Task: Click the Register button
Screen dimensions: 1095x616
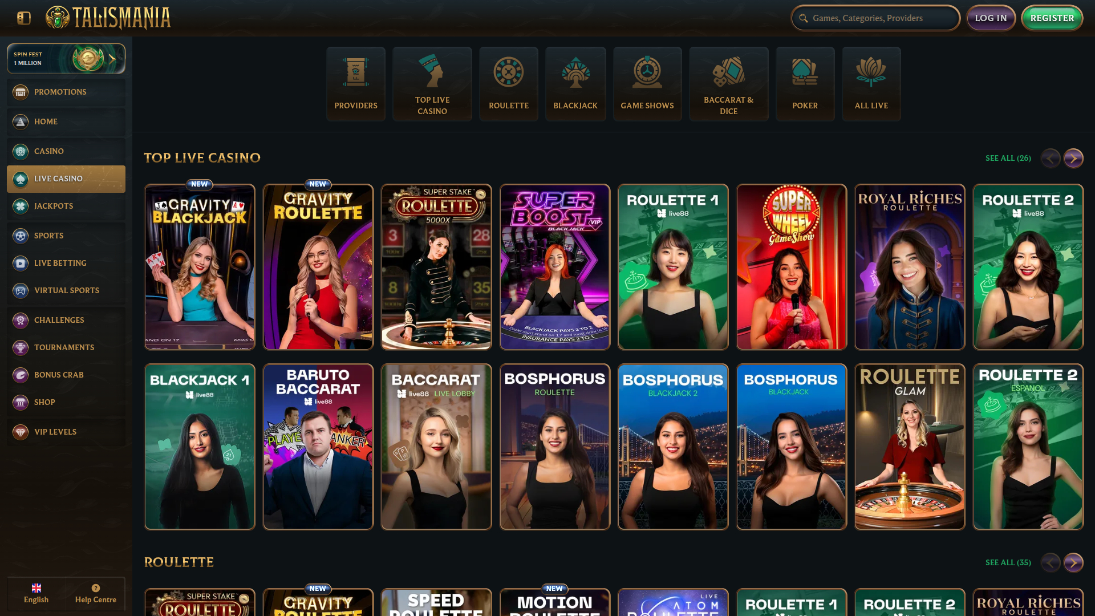Action: pyautogui.click(x=1052, y=18)
